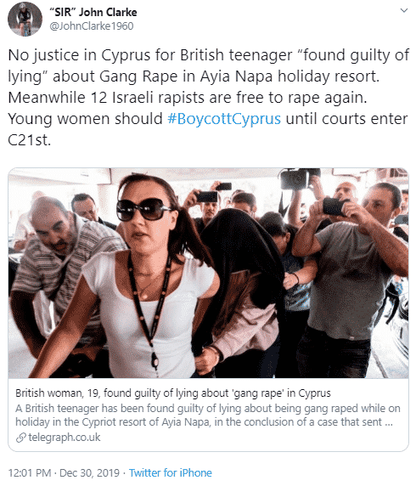Click the grey t-shirt man holding phone
The height and width of the screenshot is (486, 416).
(350, 273)
